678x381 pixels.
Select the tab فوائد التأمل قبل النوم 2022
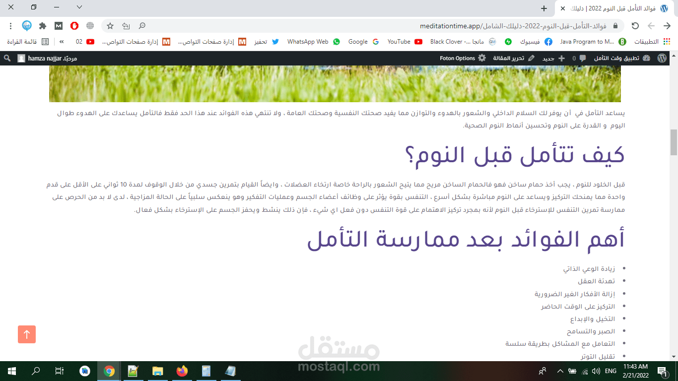click(613, 8)
